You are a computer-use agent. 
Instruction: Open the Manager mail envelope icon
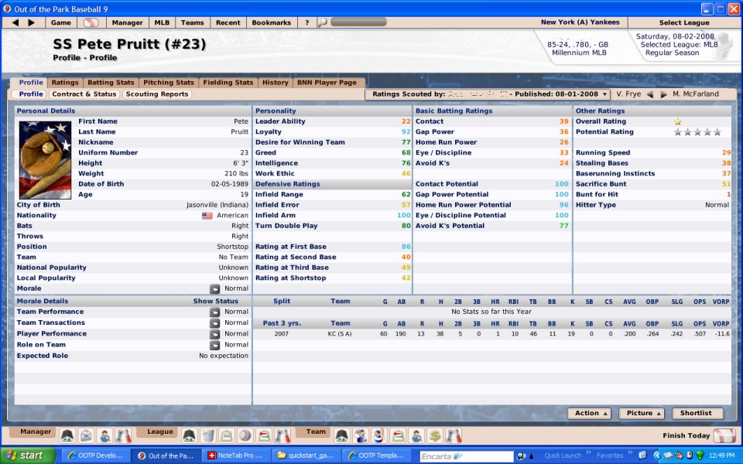click(x=86, y=435)
